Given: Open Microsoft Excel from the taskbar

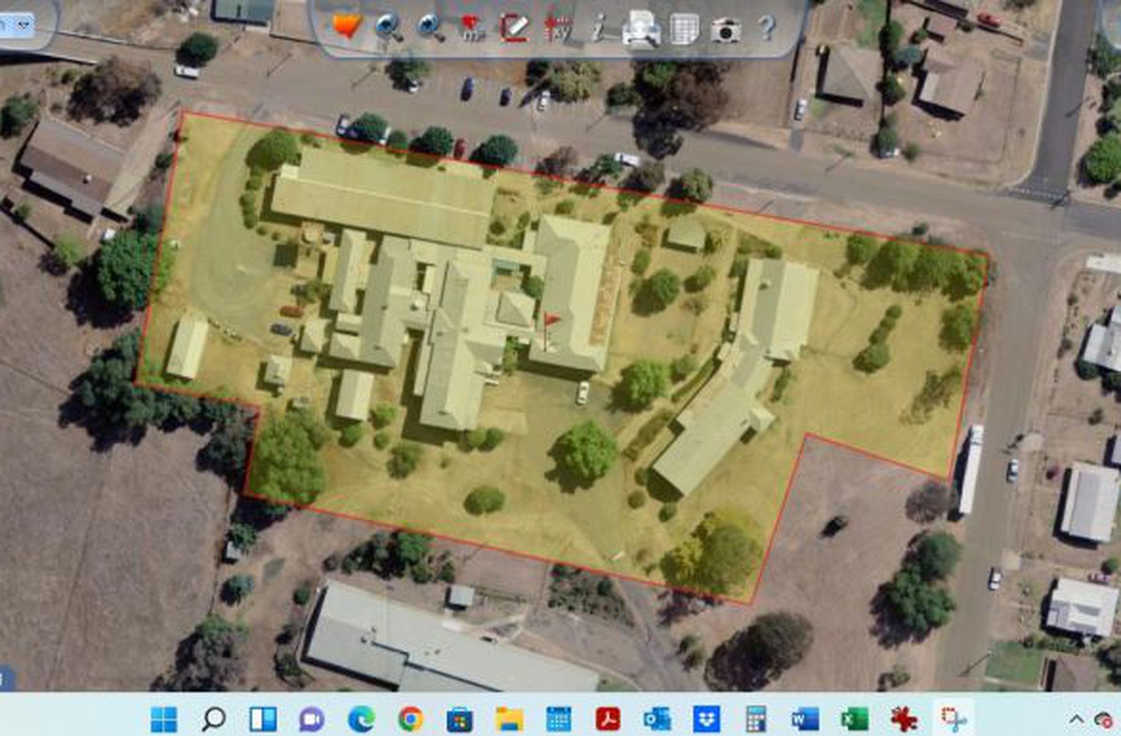Looking at the screenshot, I should point(854,720).
